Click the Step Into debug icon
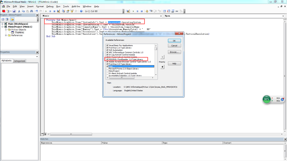 (151, 11)
